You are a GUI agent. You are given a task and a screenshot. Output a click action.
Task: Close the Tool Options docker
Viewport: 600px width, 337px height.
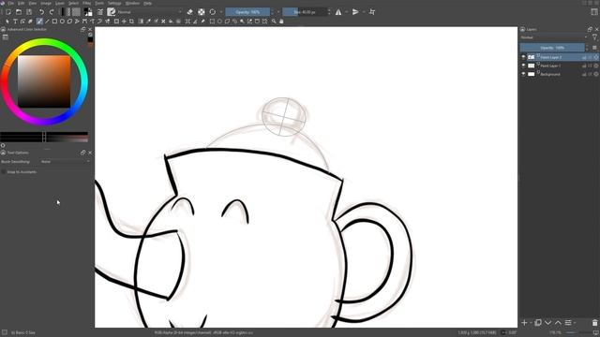click(x=90, y=153)
